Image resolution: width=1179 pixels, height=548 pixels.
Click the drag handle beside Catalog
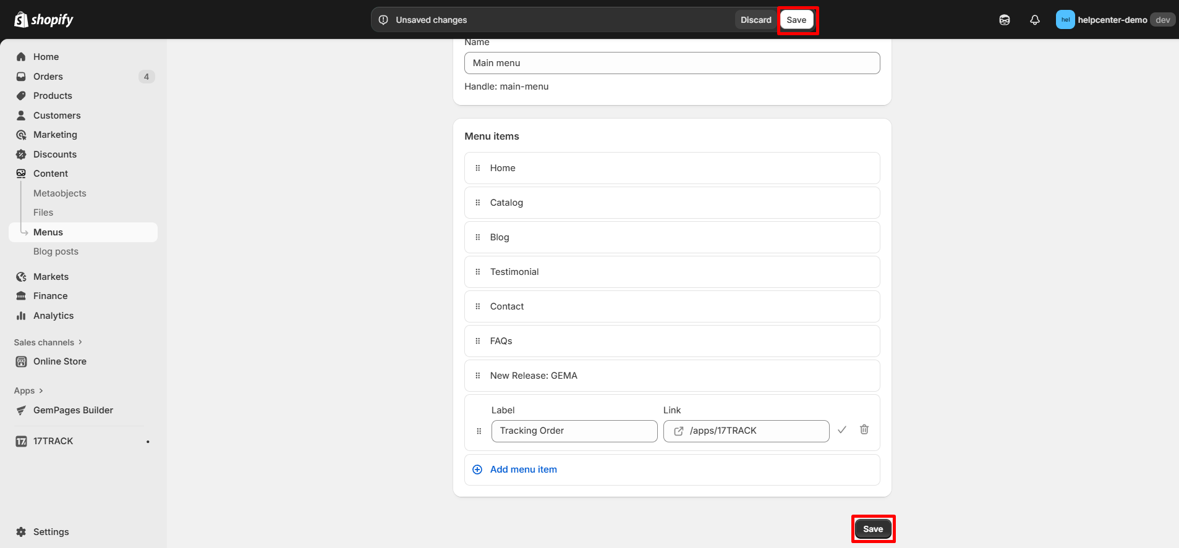[477, 203]
